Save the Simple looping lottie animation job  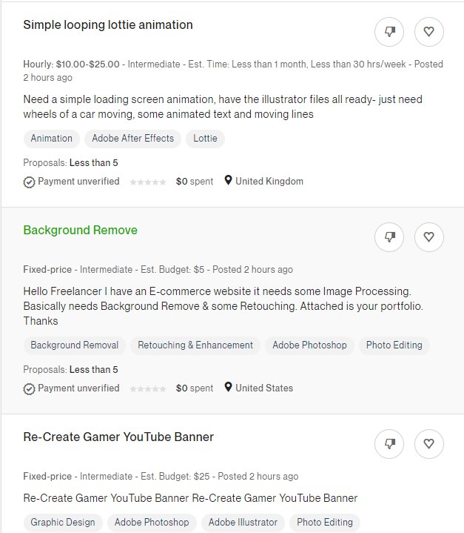tap(428, 32)
